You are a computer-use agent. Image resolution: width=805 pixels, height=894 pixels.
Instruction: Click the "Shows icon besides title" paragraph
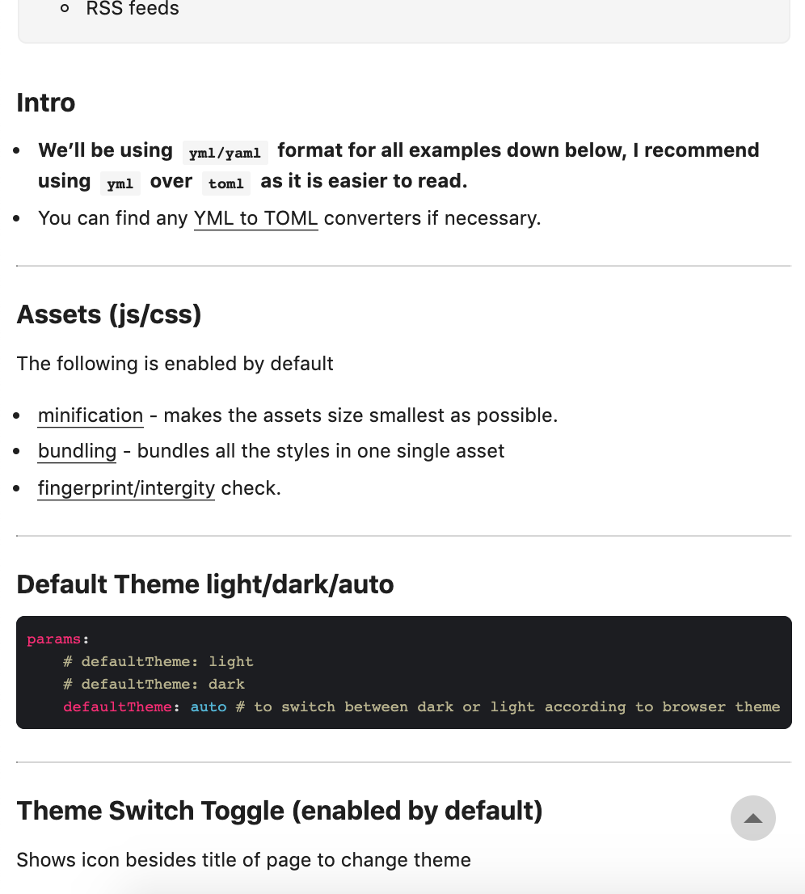[243, 859]
